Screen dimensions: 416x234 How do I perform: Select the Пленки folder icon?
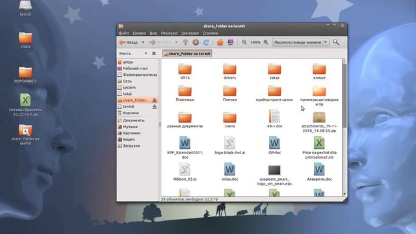coord(229,91)
